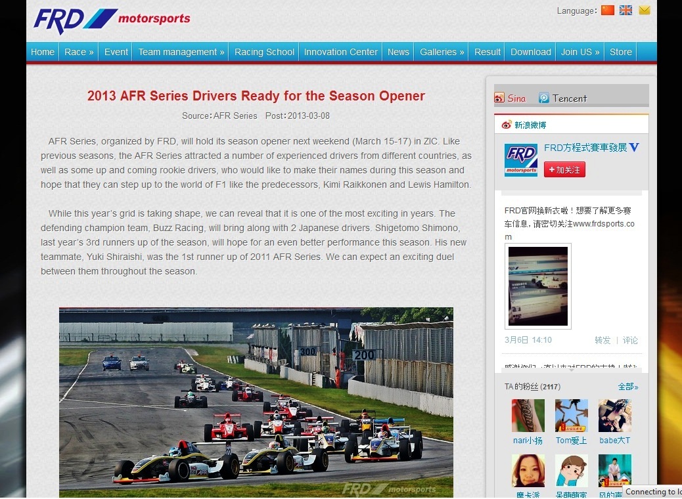This screenshot has width=682, height=499.
Task: Open the FRD motorsports logo homepage
Action: [x=112, y=20]
